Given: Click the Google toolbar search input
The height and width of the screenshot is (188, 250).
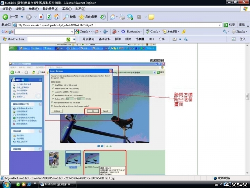Looking at the screenshot, I should point(44,32).
